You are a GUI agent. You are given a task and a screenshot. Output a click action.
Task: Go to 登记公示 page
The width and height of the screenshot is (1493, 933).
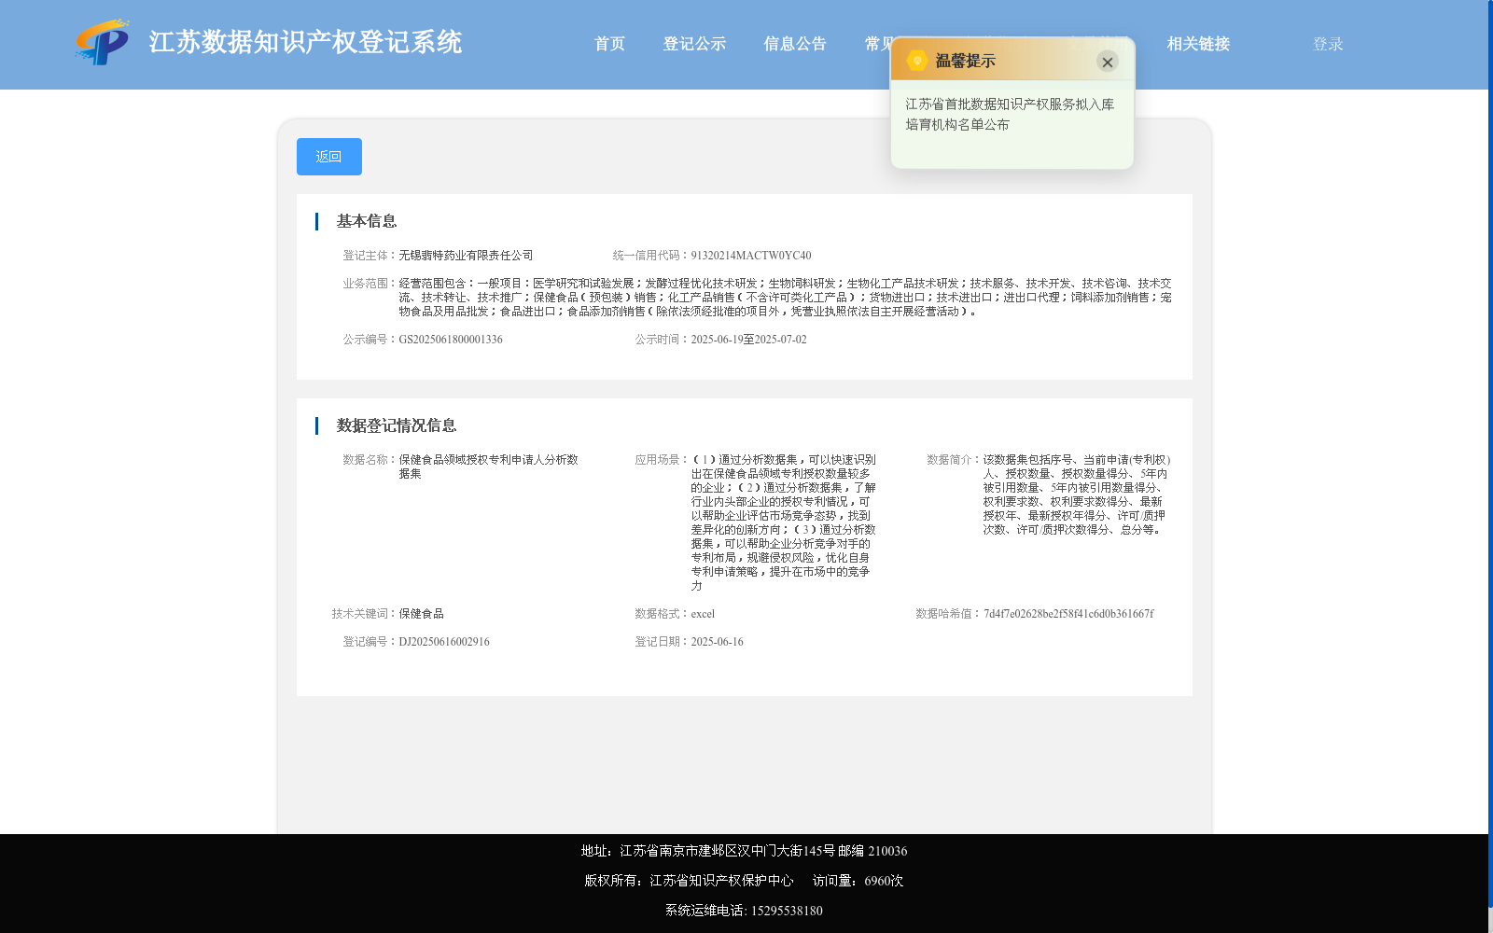pos(694,44)
